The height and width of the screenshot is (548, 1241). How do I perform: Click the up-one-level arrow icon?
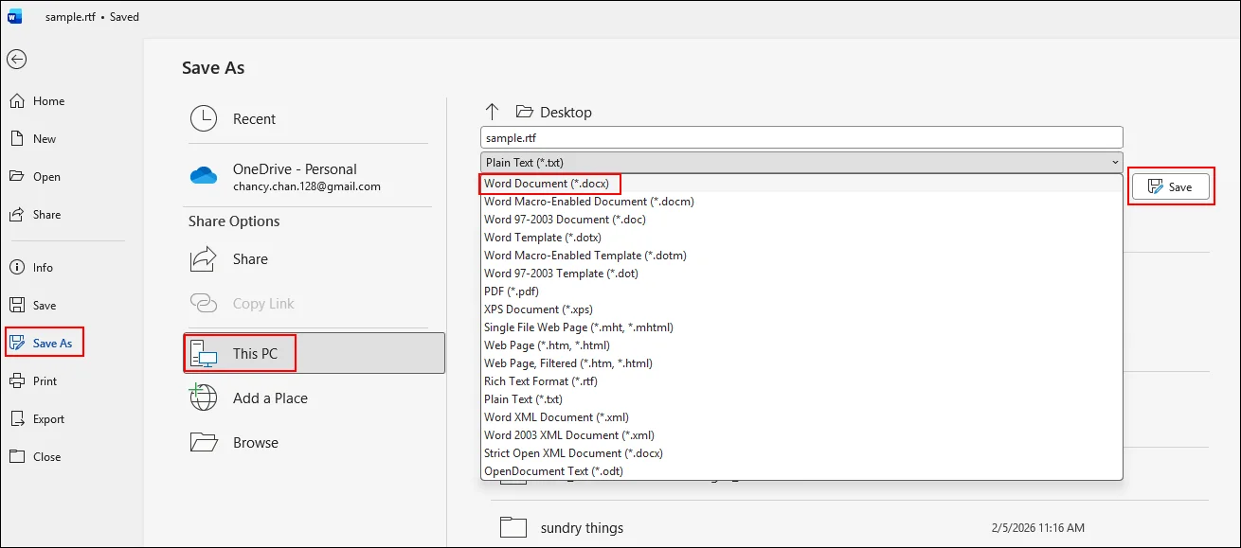tap(492, 112)
